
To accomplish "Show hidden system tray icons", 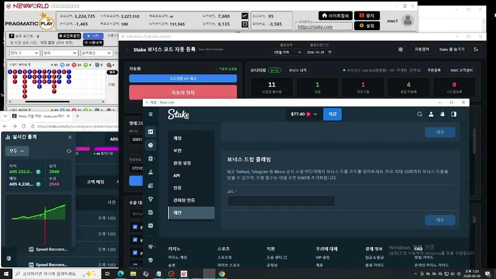I will tap(415, 274).
